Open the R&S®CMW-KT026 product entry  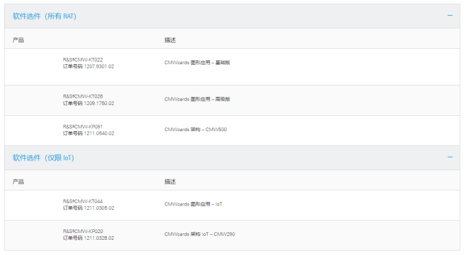point(83,96)
